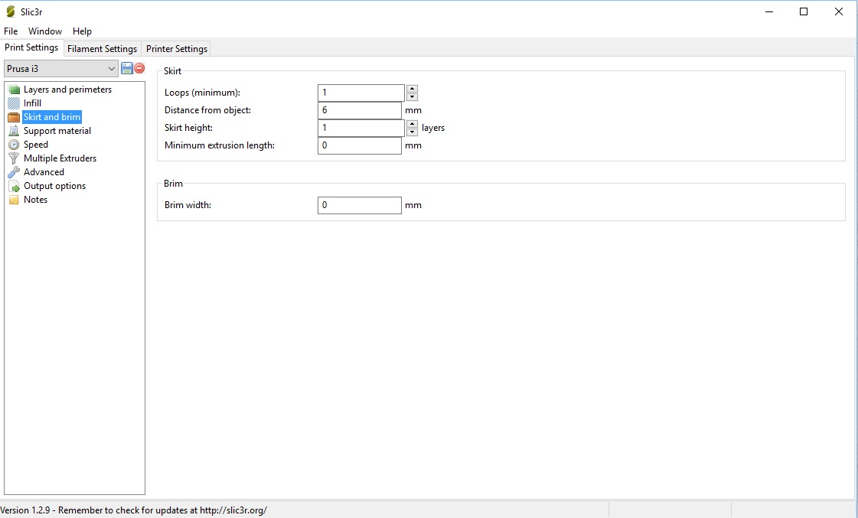Open Advanced settings wrench icon
The image size is (858, 518).
click(x=14, y=172)
